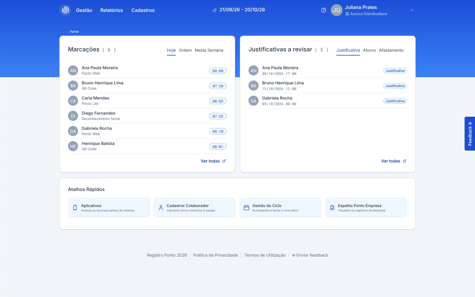This screenshot has height=297, width=475.
Task: Click the 07:58 time badge for Bruno Henrique
Action: [218, 86]
